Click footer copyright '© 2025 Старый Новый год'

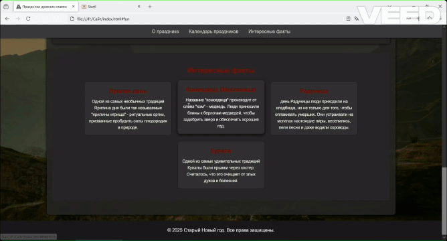click(221, 230)
